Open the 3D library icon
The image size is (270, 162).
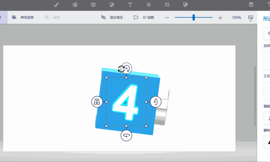tap(186, 5)
